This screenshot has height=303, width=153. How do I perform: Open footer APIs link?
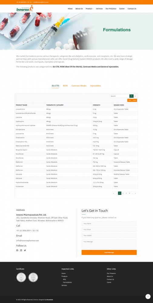64,279
